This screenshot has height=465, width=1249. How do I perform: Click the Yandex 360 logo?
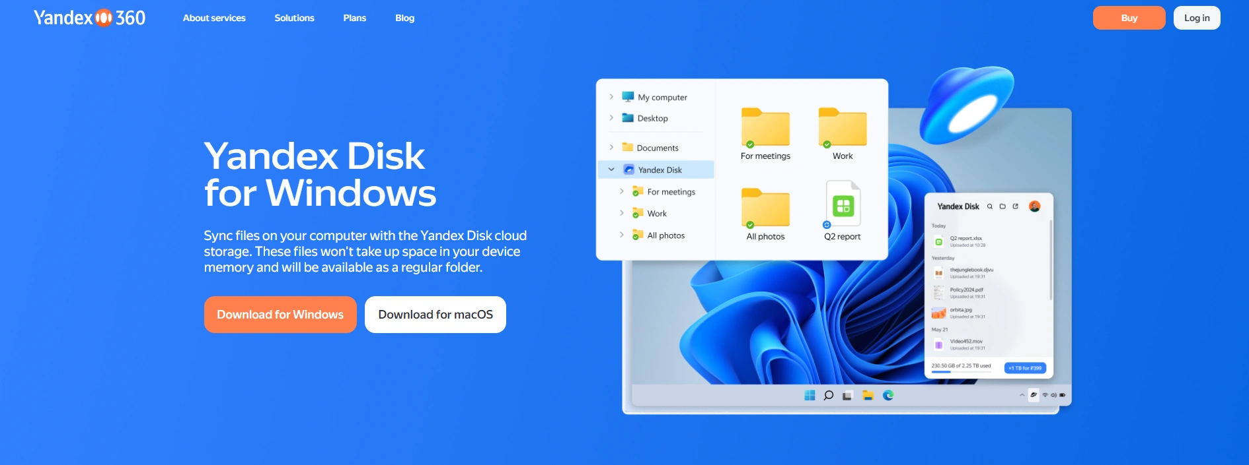coord(89,18)
